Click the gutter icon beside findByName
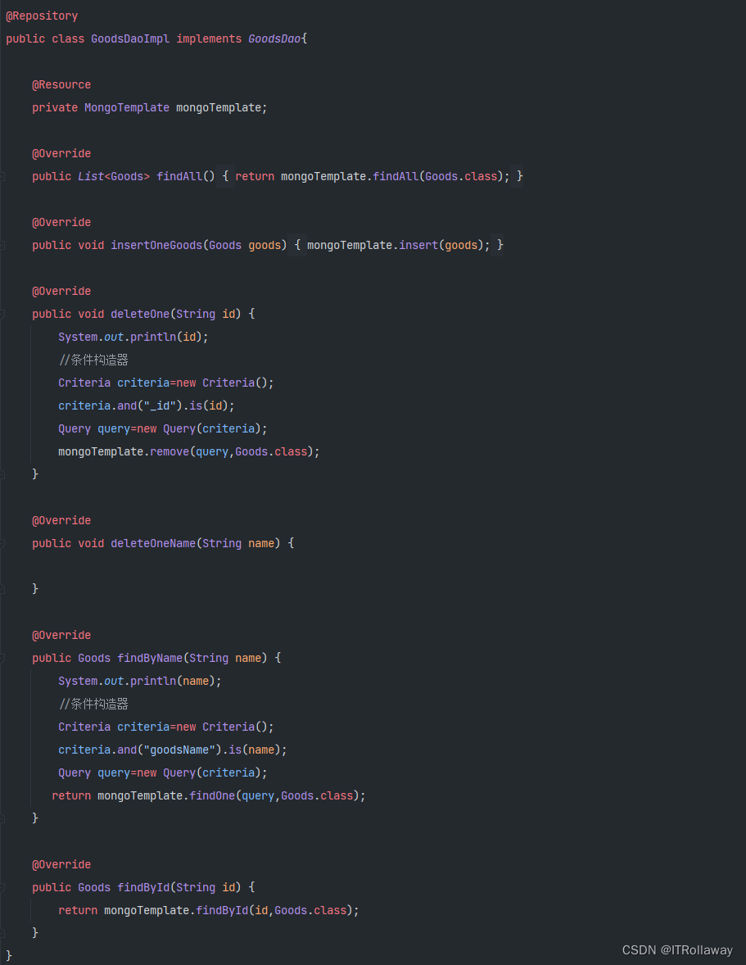 coord(4,658)
